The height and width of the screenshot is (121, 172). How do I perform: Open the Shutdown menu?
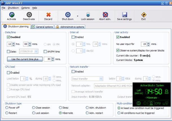click(x=13, y=8)
